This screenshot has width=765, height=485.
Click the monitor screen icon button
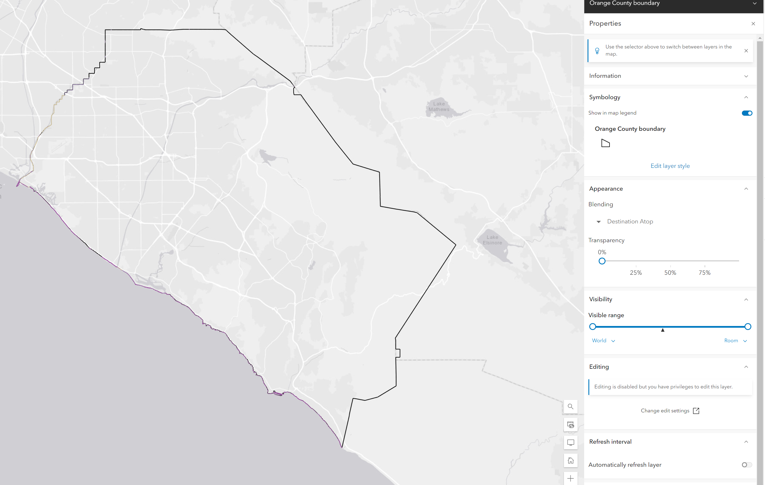[x=570, y=443]
